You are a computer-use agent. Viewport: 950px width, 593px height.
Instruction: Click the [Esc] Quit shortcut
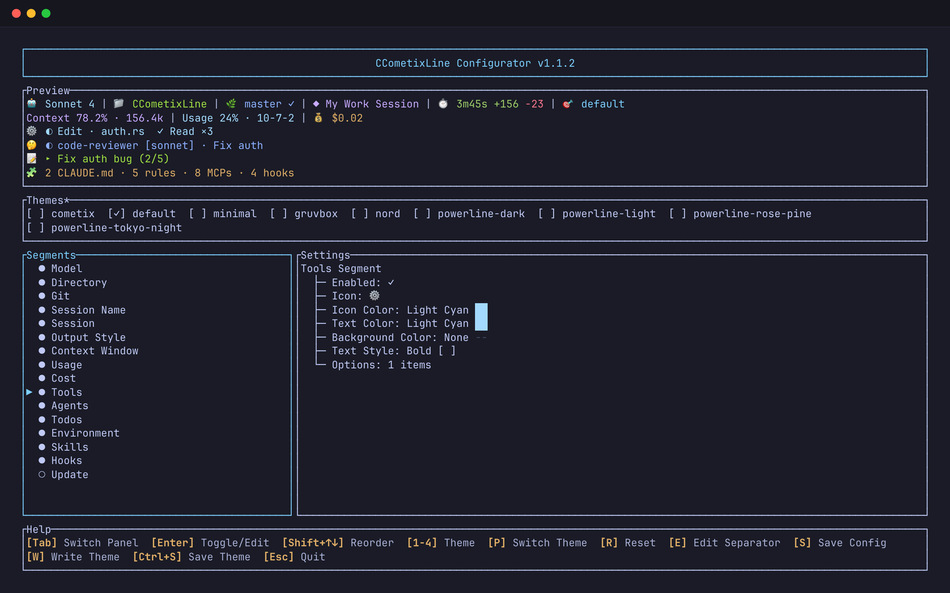[x=294, y=557]
